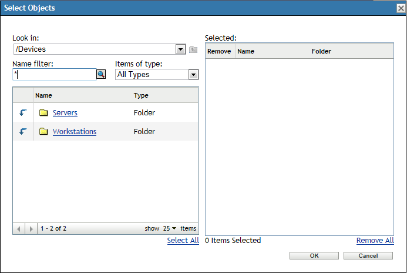Screen dimensions: 407x273
Task: Go to the previous page of results
Action: pyautogui.click(x=19, y=228)
